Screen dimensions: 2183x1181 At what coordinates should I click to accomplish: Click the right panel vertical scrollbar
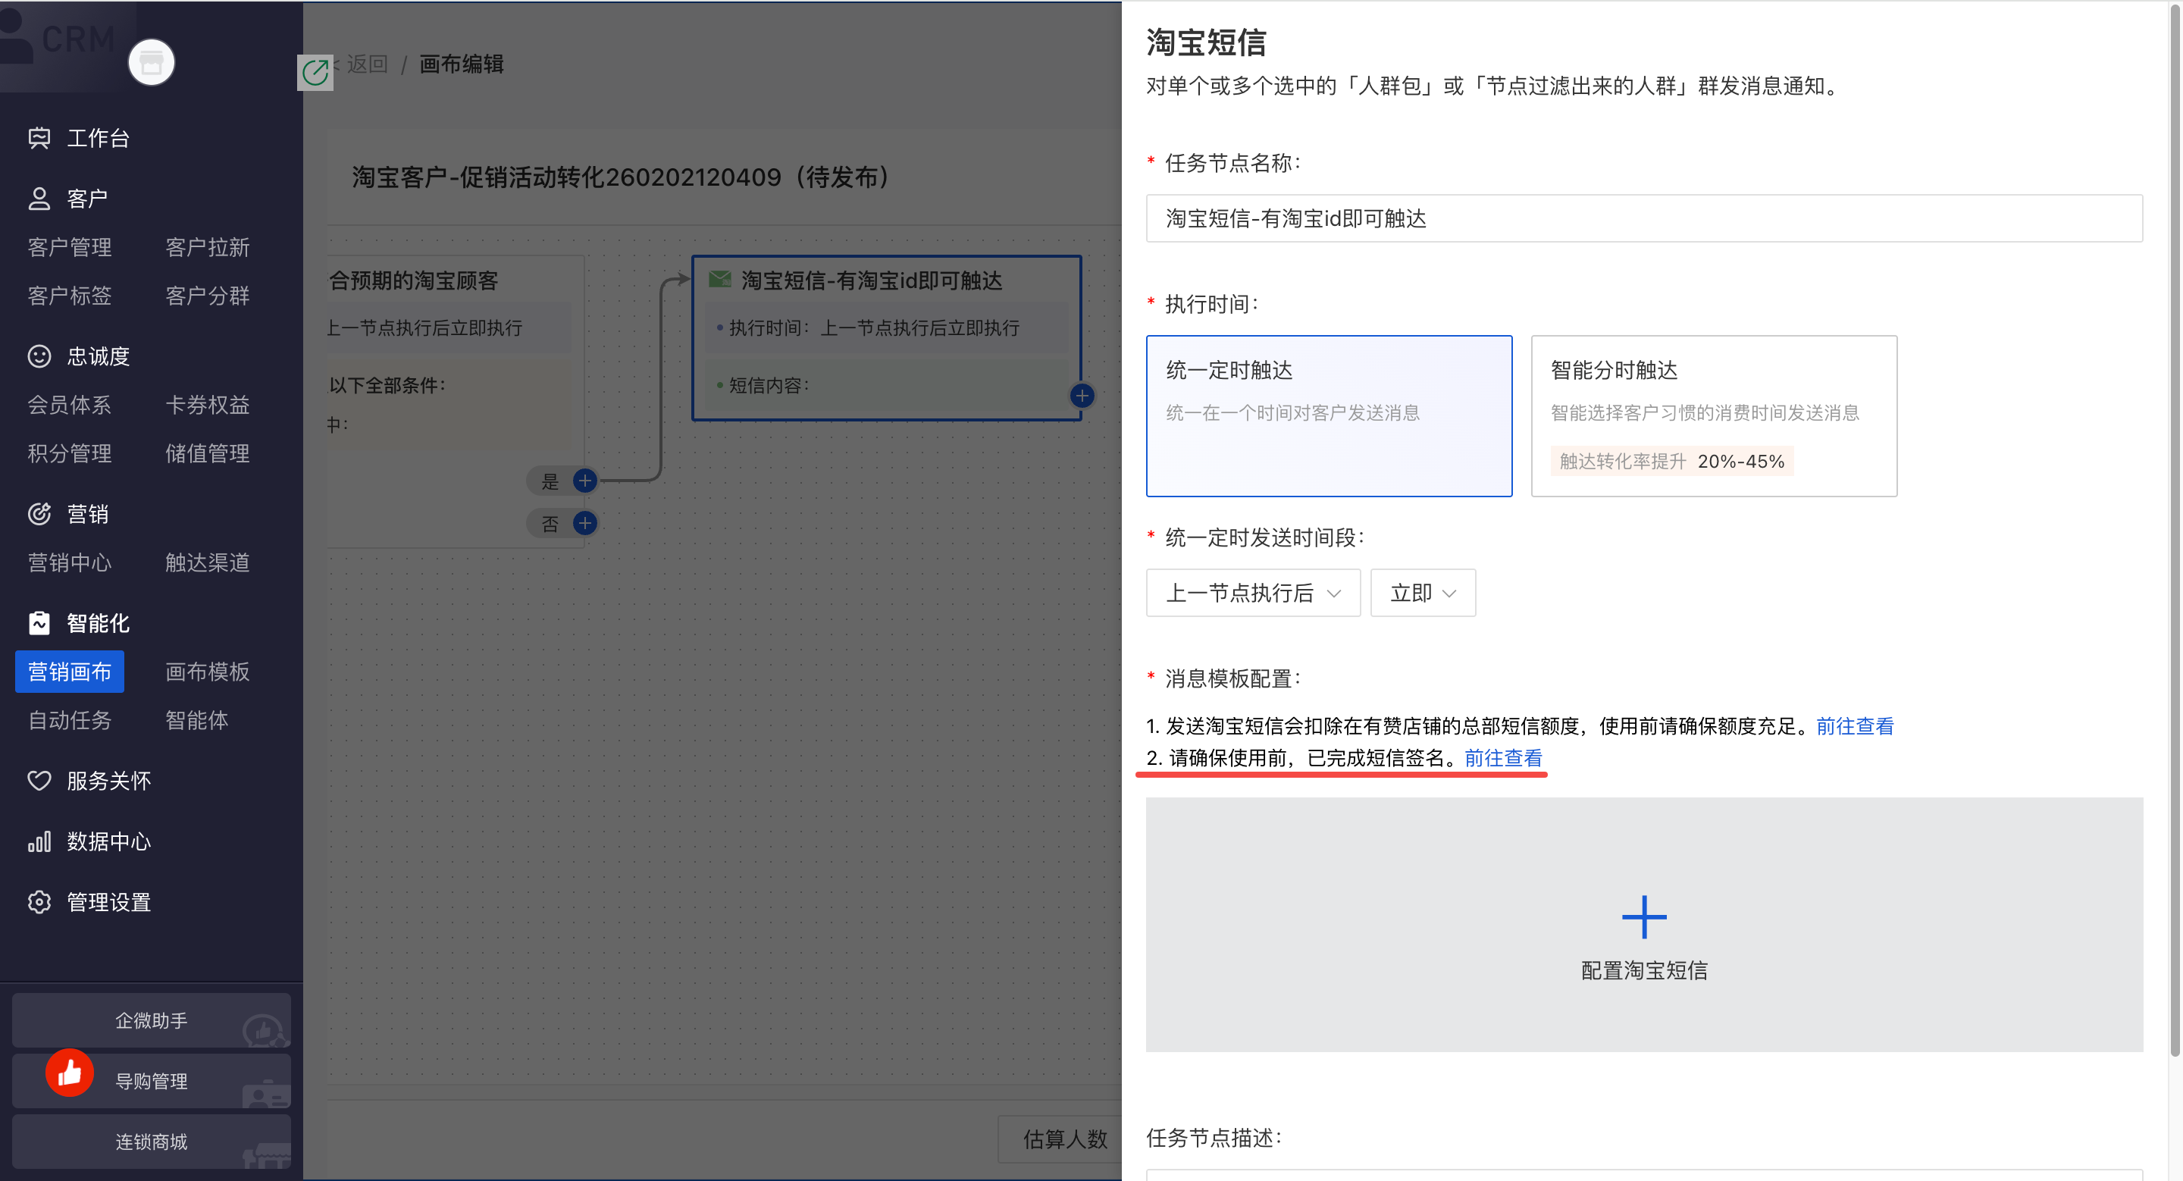click(x=2174, y=525)
